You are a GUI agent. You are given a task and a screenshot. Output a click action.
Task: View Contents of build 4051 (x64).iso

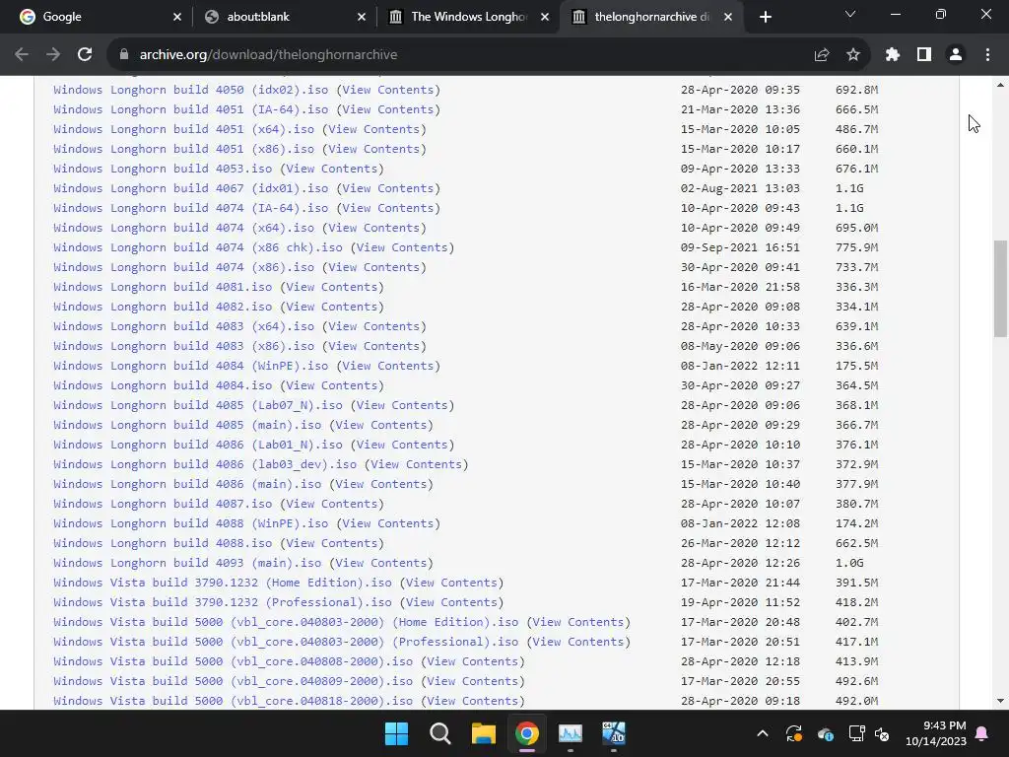pos(373,129)
